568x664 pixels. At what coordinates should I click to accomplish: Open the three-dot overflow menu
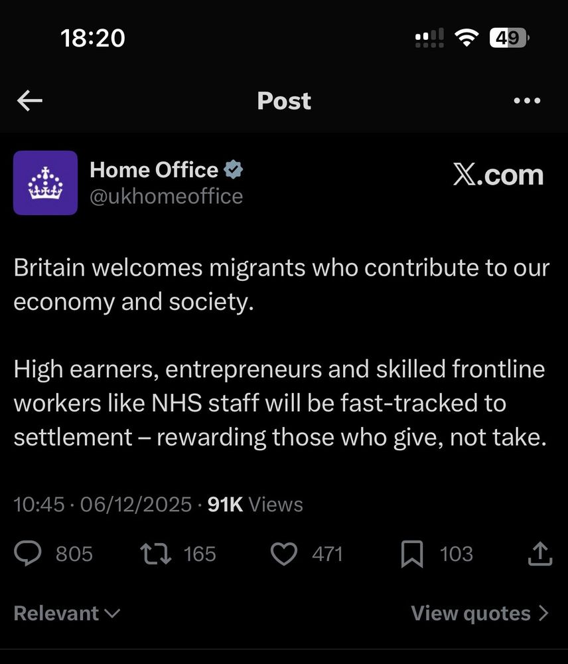(x=526, y=100)
